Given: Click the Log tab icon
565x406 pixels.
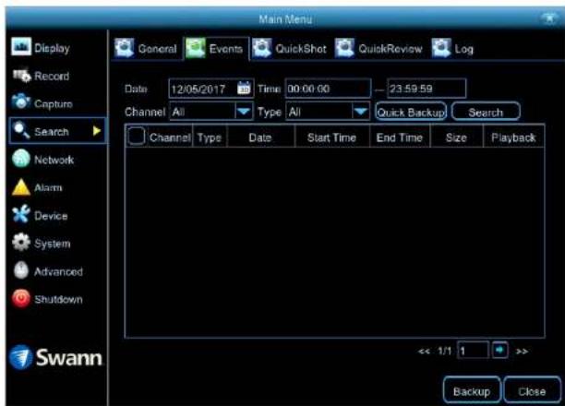Looking at the screenshot, I should coord(441,48).
